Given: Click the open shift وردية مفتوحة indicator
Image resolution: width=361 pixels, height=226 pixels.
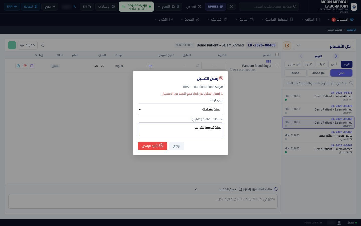Looking at the screenshot, I should click(x=136, y=7).
